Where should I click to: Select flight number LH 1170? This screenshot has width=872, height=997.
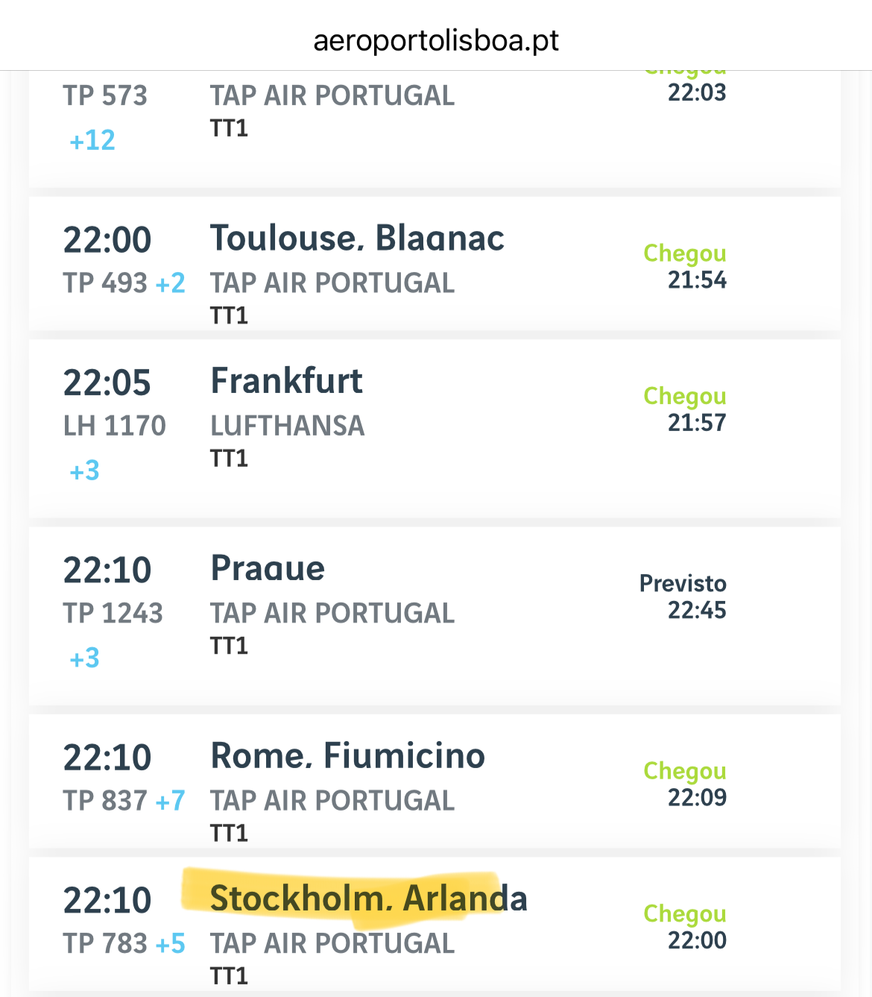pyautogui.click(x=114, y=426)
